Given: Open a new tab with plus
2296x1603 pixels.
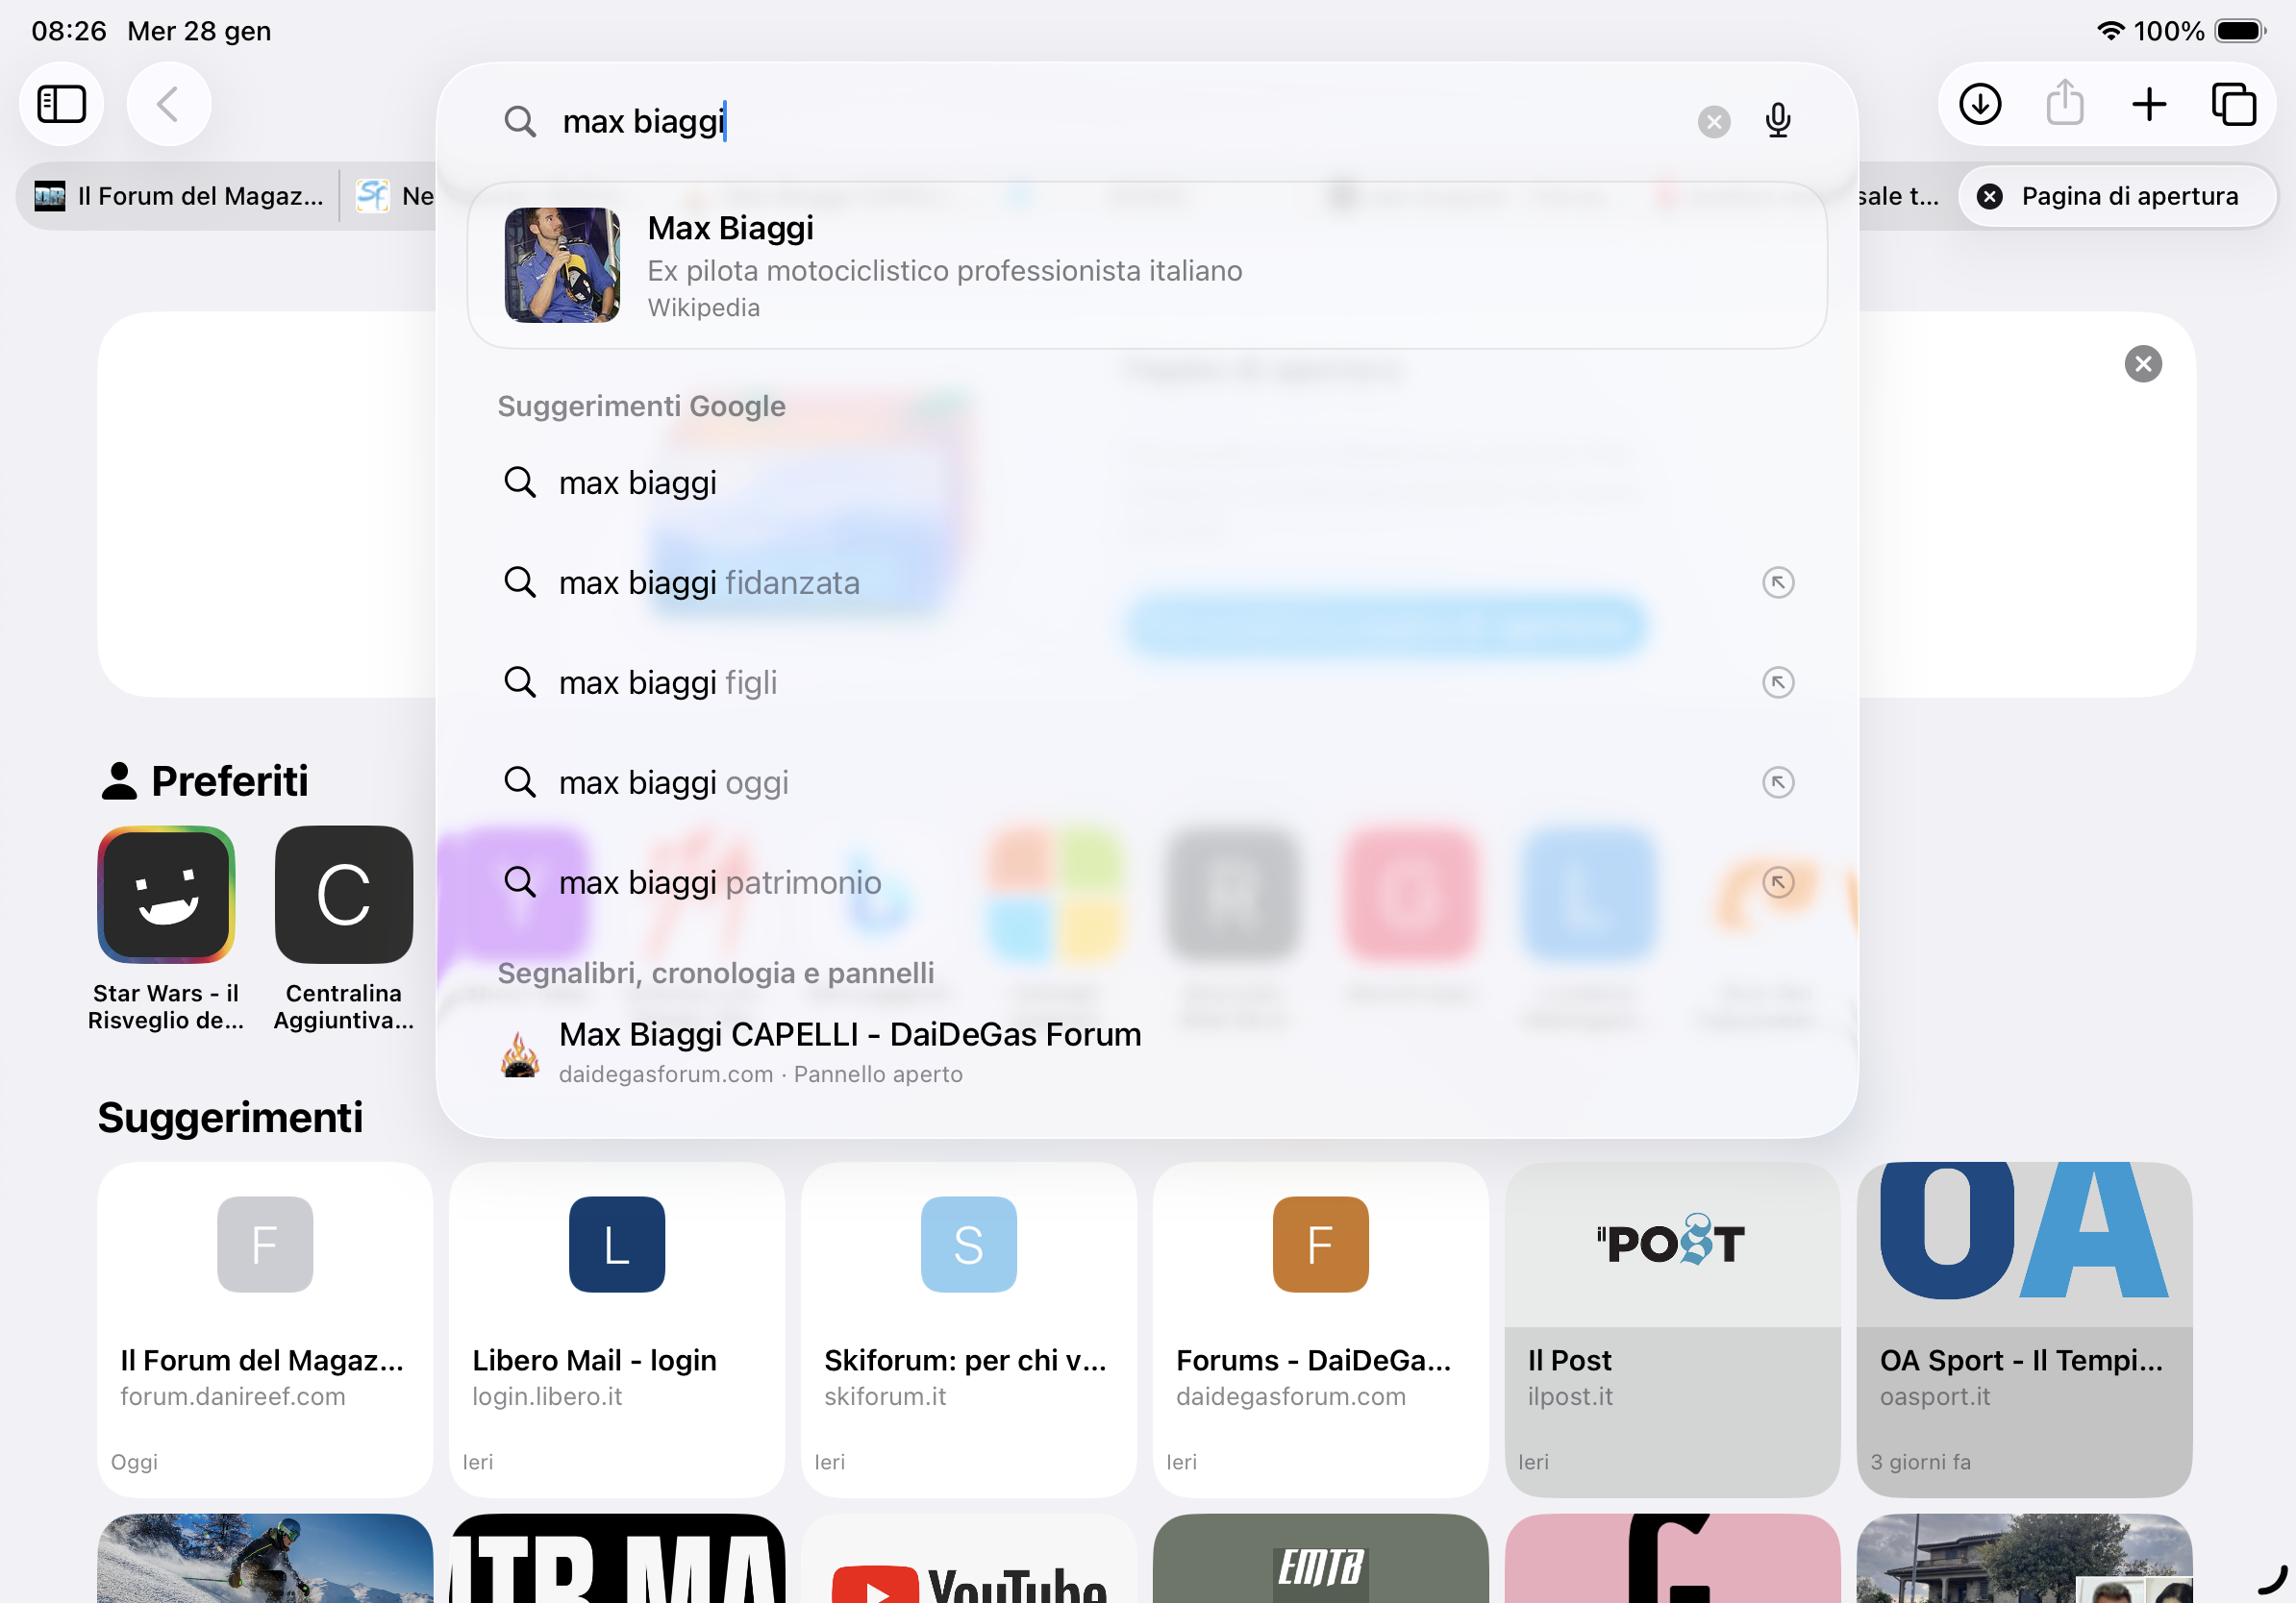Looking at the screenshot, I should coord(2148,104).
